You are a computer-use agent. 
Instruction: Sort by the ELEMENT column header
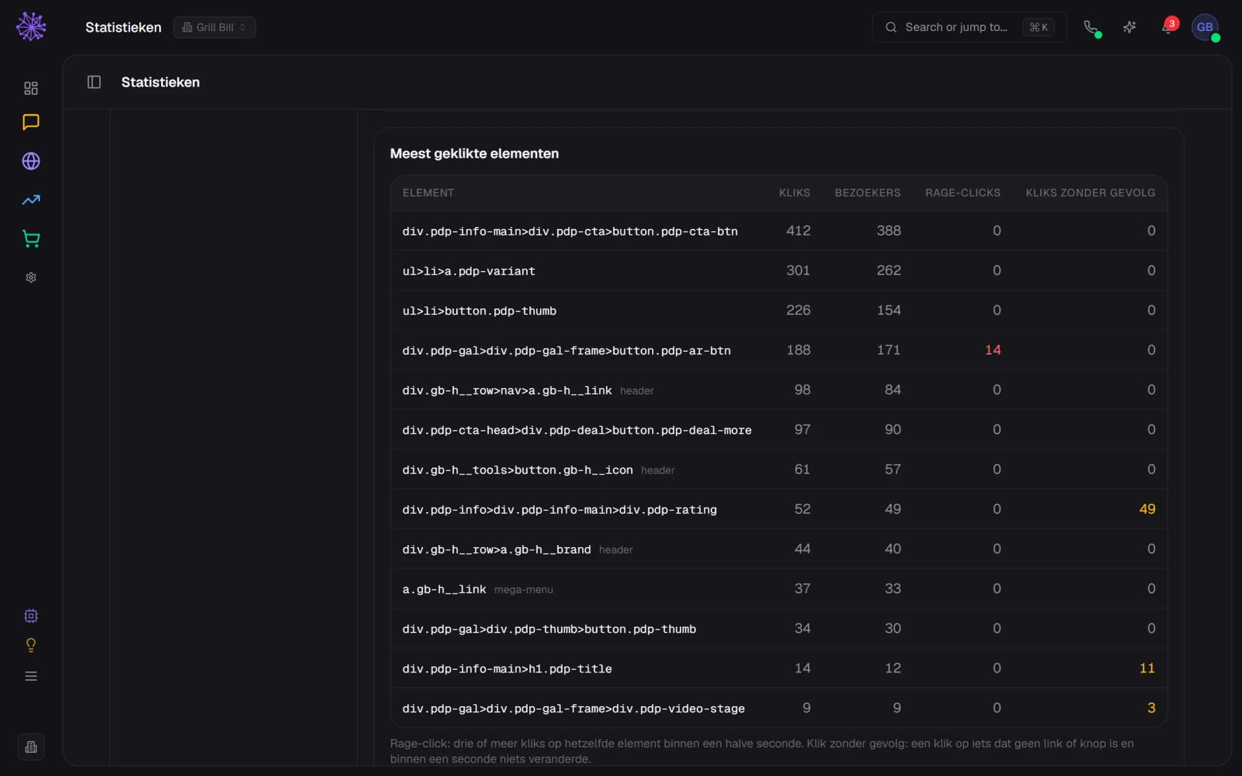428,193
